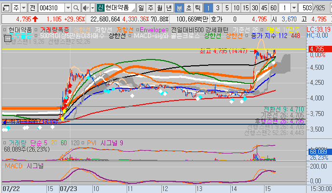
Task: Toggle the PVI indicator checkbox
Action: tap(83, 143)
